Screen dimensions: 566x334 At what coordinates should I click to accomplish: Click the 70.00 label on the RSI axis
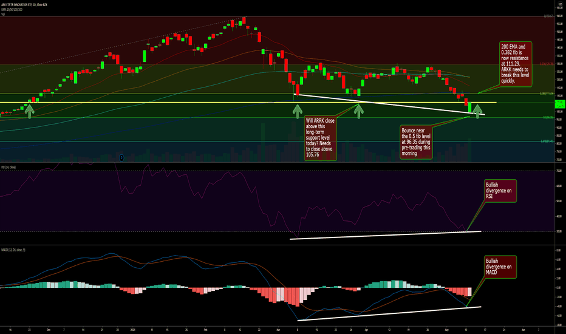point(559,171)
